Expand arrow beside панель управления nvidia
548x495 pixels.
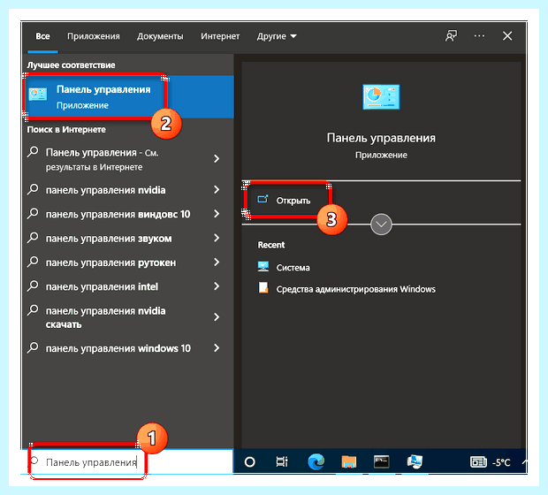[217, 190]
